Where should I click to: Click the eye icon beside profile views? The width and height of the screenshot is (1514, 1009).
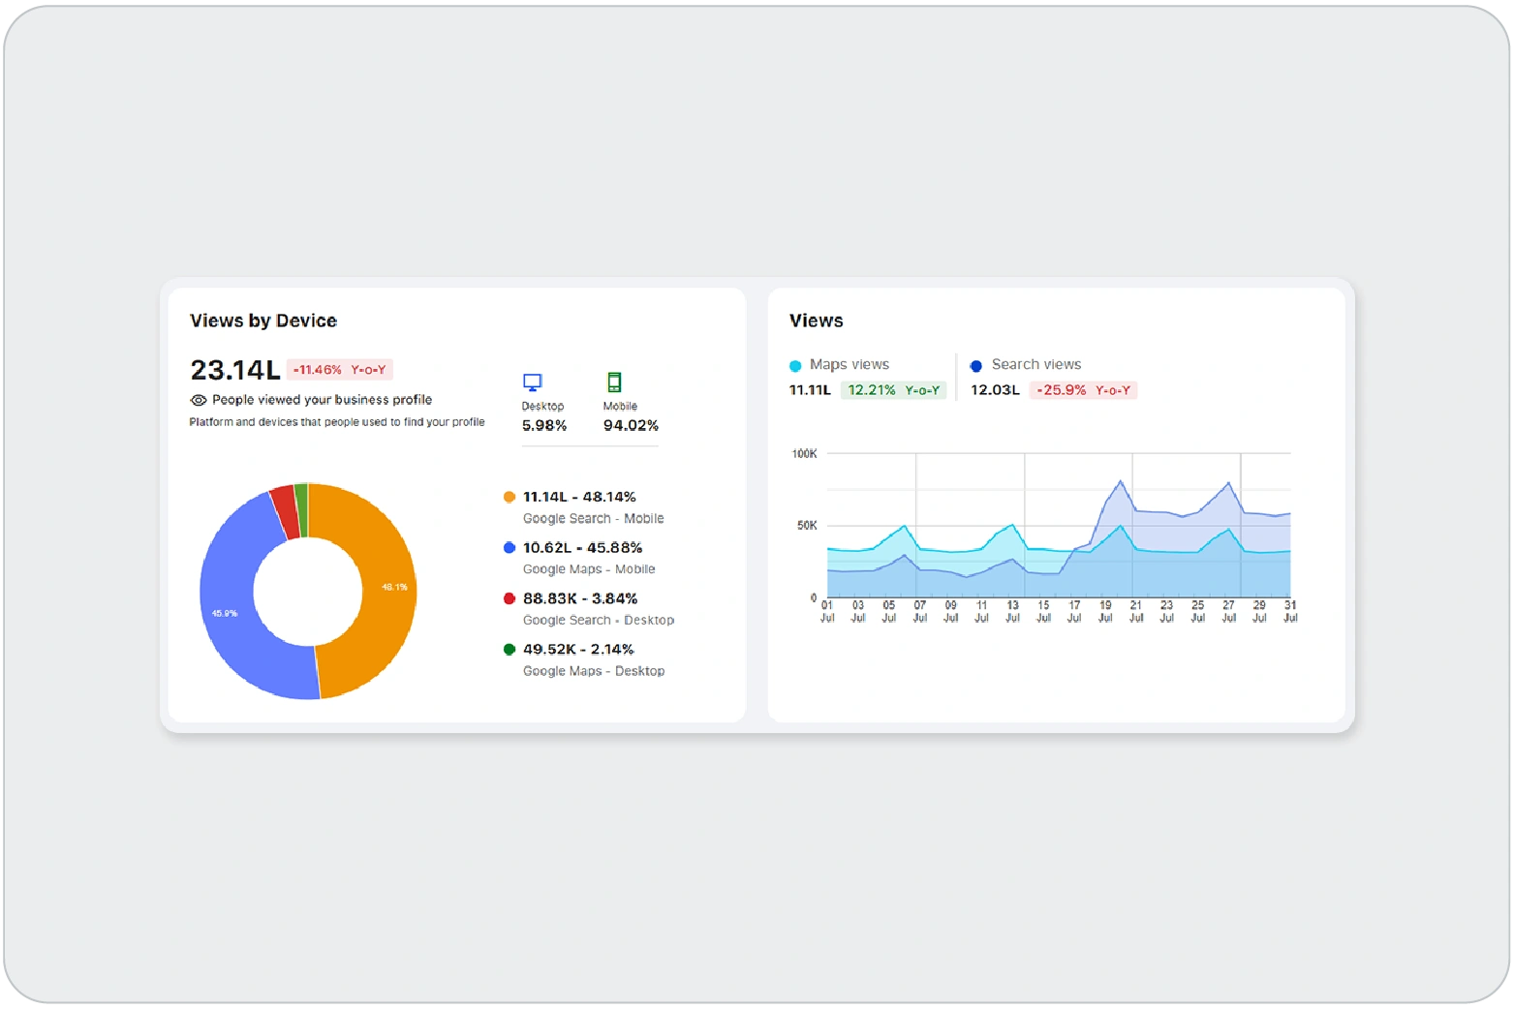pyautogui.click(x=199, y=400)
